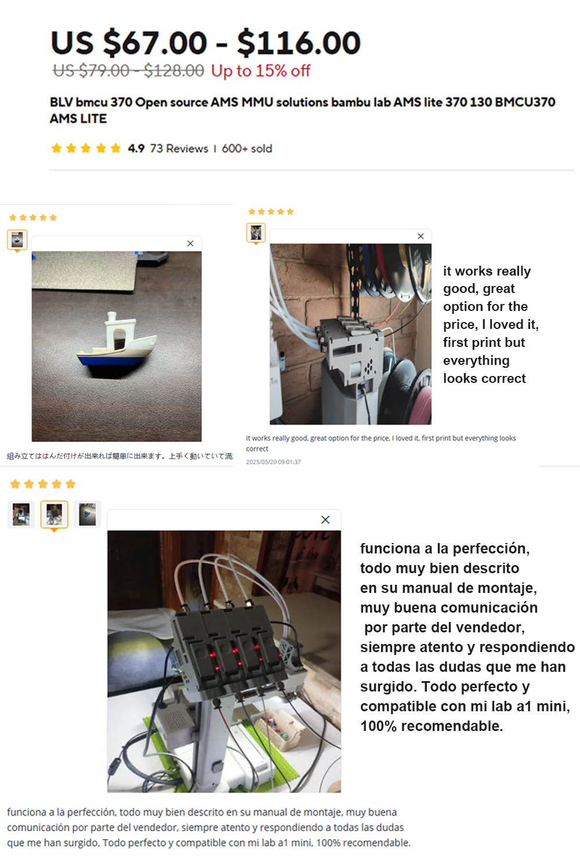
Task: Close the wall-mounted AMS photo popup
Action: (x=420, y=236)
